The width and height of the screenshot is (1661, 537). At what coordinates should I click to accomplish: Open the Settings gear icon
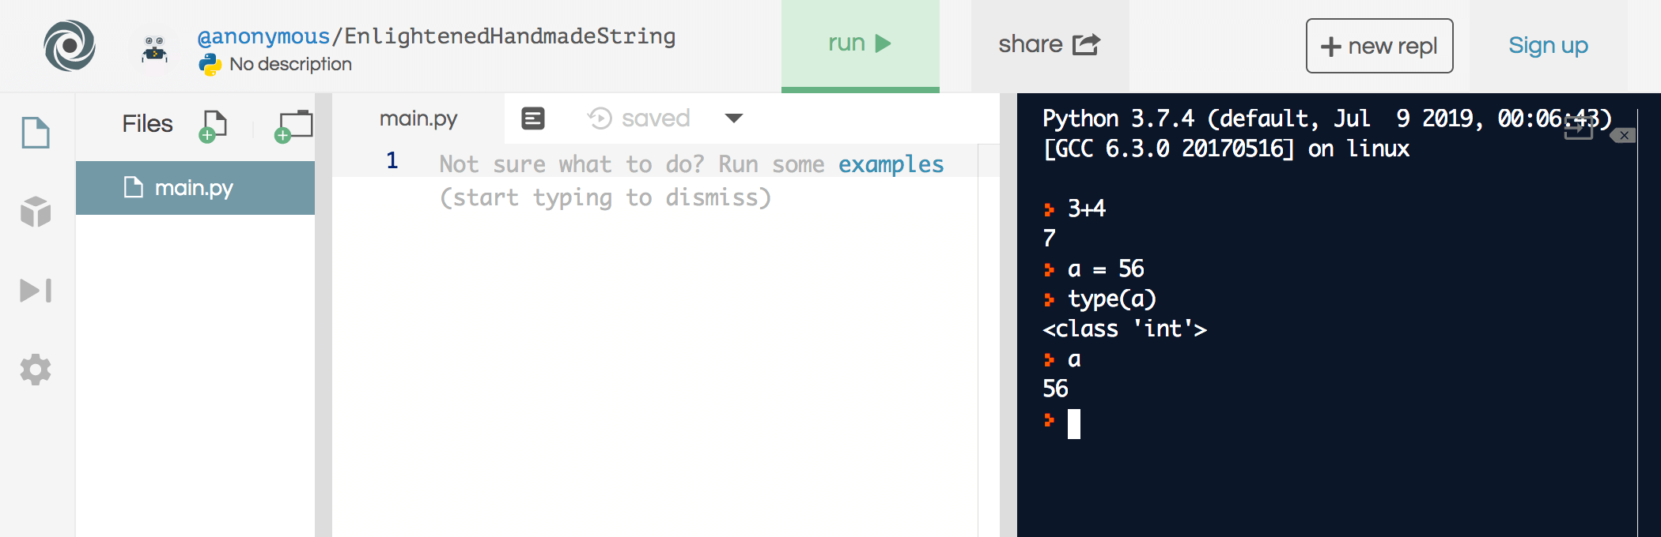pos(36,370)
